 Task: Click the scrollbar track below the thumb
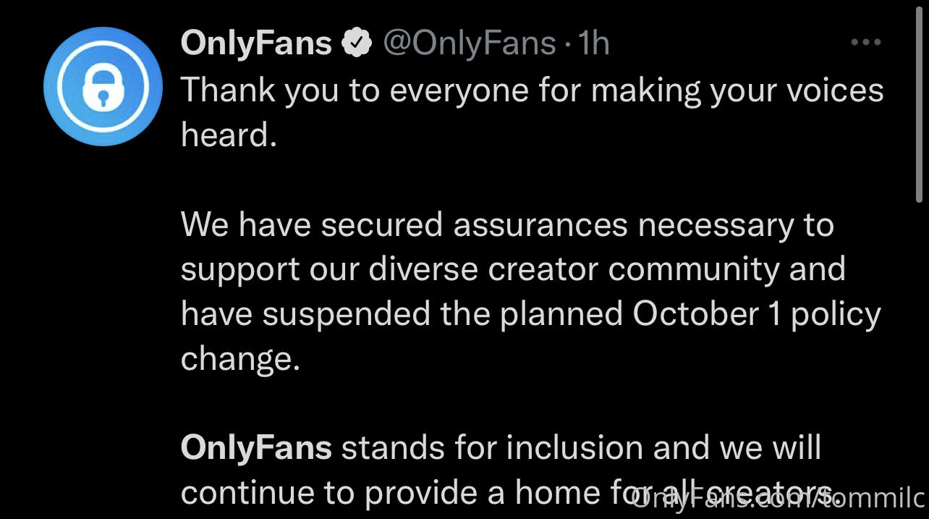pos(920,347)
